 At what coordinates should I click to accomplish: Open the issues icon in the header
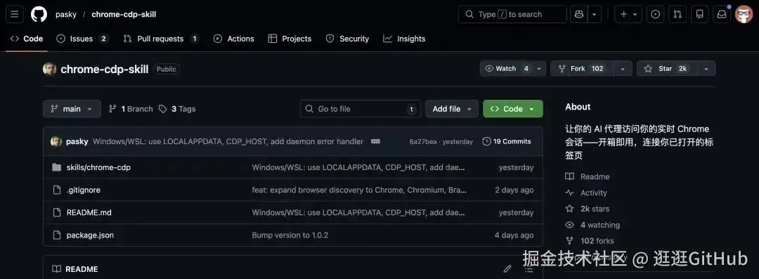[655, 15]
